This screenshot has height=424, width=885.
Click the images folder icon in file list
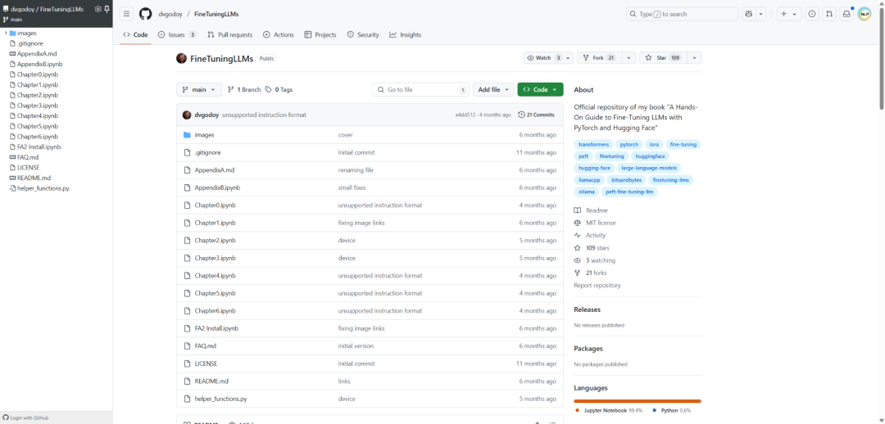tap(187, 135)
